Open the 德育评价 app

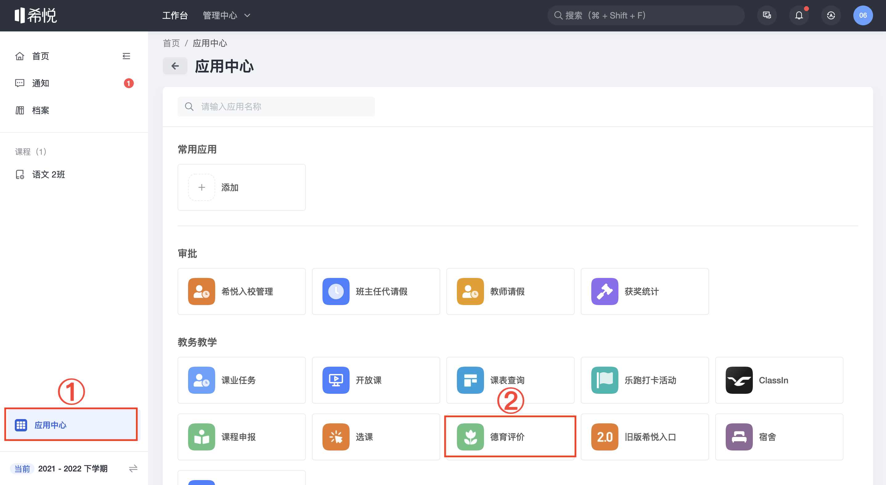[511, 437]
